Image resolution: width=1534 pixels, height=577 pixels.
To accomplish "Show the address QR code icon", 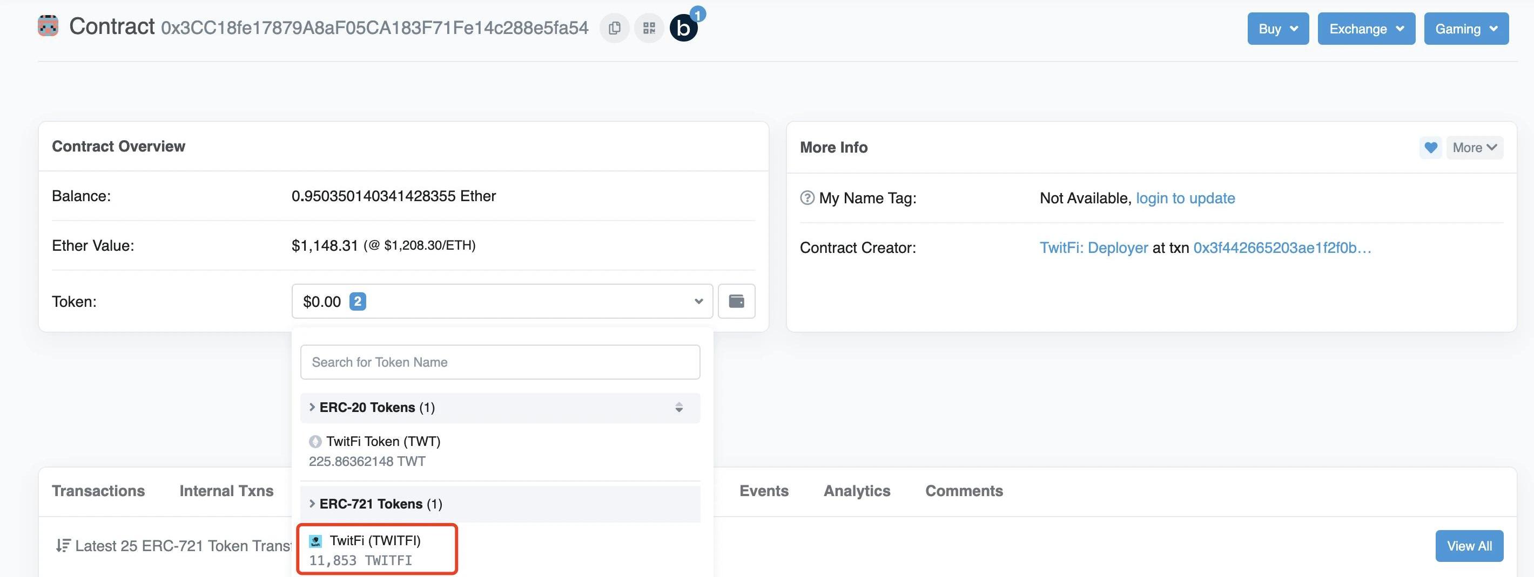I will click(x=649, y=28).
